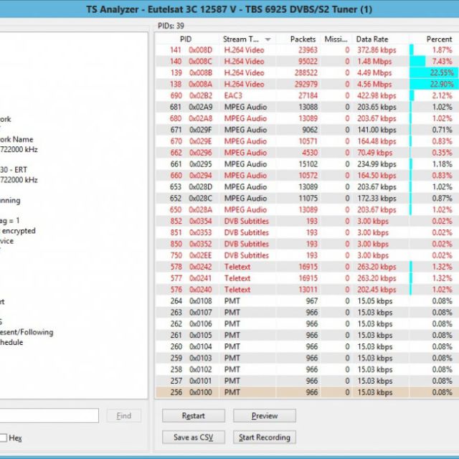Click the Missing packets column header
Image resolution: width=459 pixels, height=459 pixels.
point(336,39)
